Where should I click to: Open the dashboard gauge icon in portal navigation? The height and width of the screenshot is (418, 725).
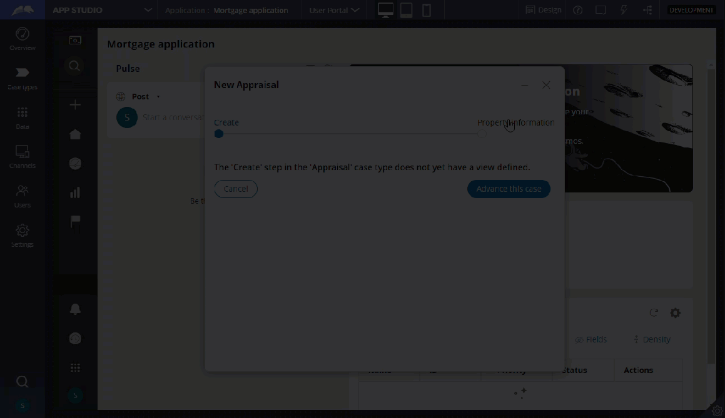[75, 164]
